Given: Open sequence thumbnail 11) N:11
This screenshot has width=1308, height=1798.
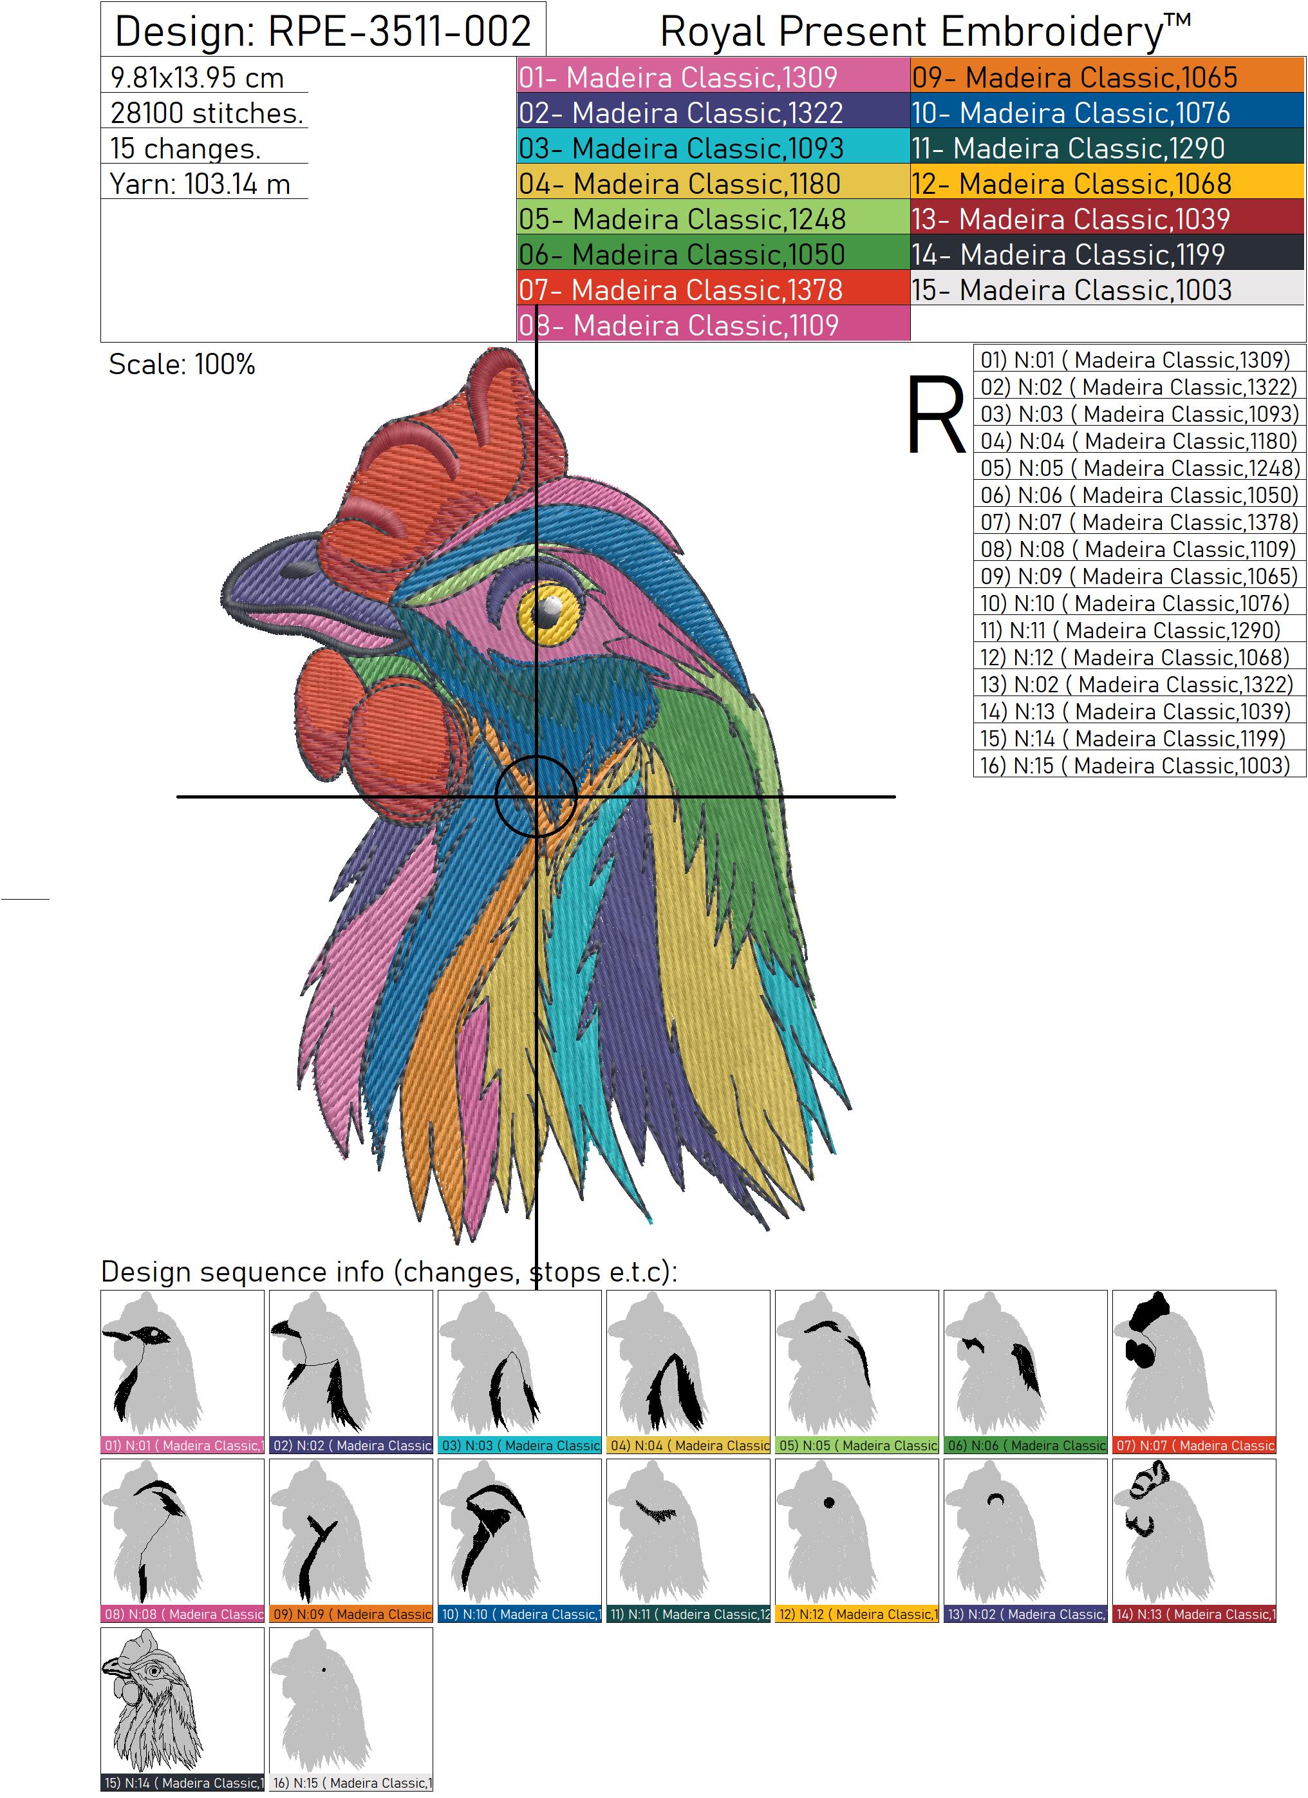Looking at the screenshot, I should point(689,1540).
